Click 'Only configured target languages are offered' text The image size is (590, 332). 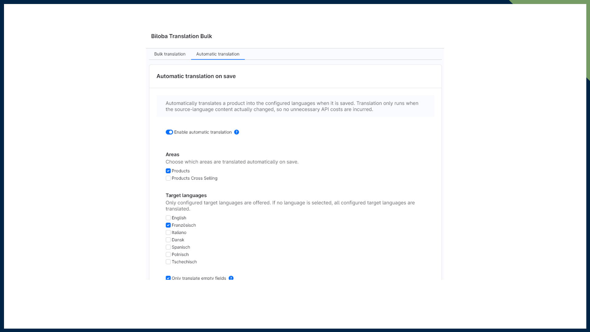290,206
